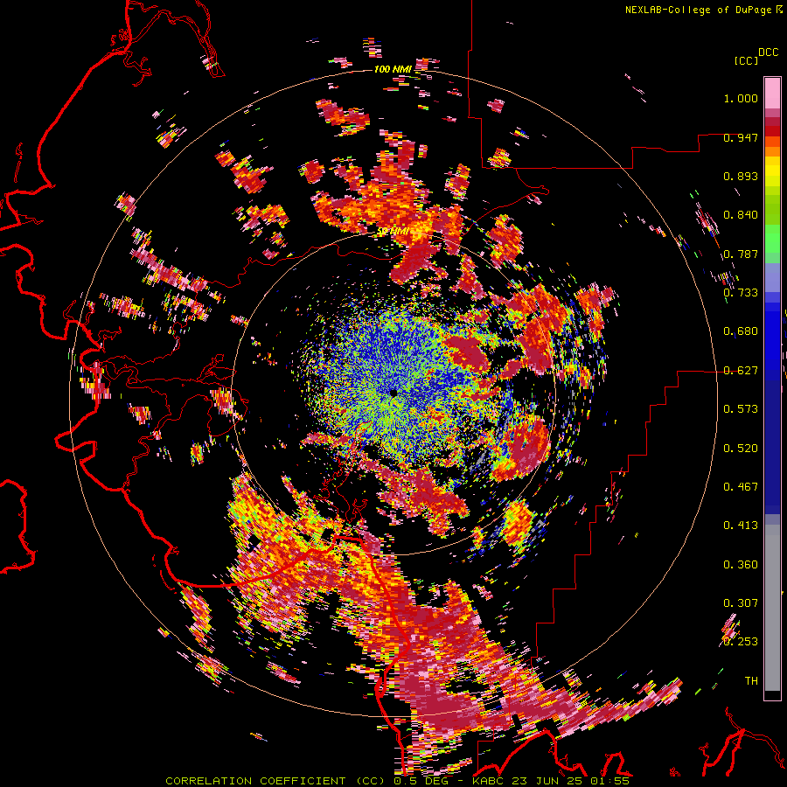Click the 0.573 legend value
Viewport: 787px width, 787px height.
pyautogui.click(x=741, y=409)
